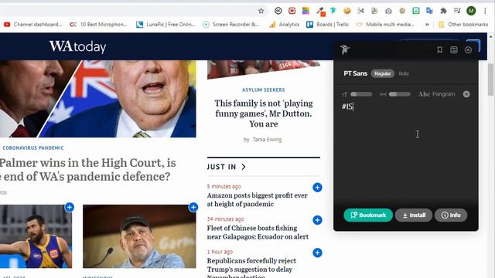This screenshot has width=495, height=278.
Task: Open the Other bookmarks folder
Action: 463,24
